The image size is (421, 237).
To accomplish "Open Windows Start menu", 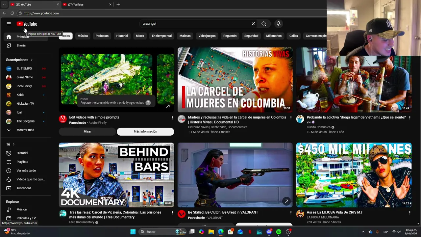I will [133, 232].
